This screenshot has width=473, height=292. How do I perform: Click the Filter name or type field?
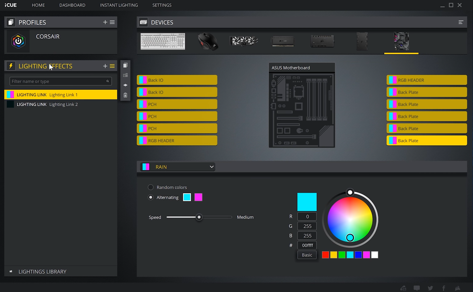click(x=61, y=81)
